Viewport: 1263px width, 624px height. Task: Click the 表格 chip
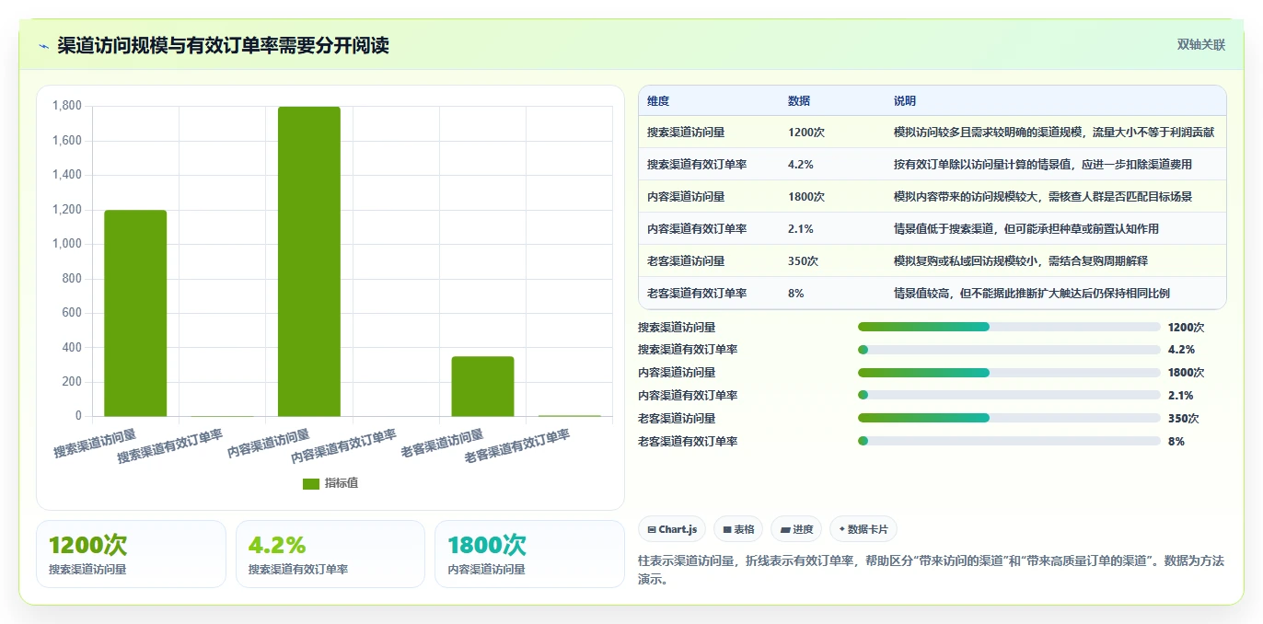[x=738, y=529]
